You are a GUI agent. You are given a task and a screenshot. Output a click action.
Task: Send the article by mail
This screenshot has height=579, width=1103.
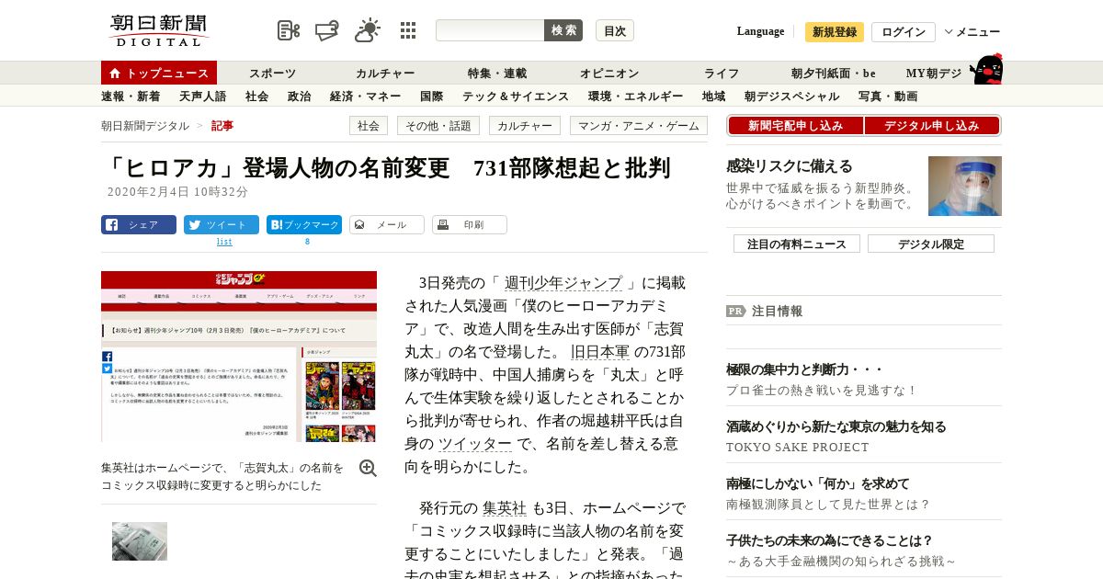coord(387,224)
